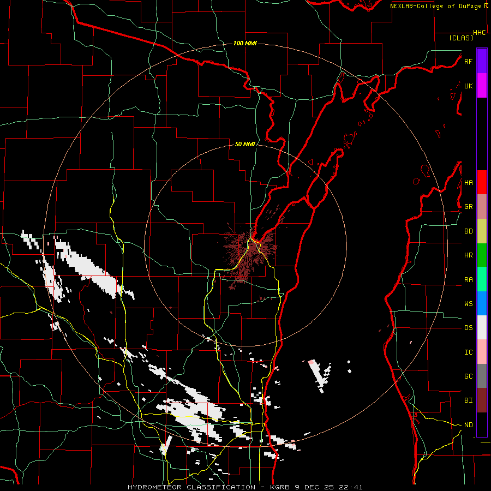Click the UK legend label

tap(468, 86)
